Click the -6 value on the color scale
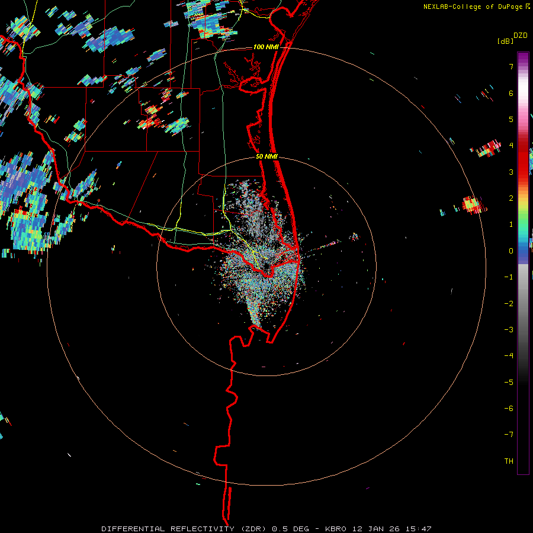The width and height of the screenshot is (533, 533). pyautogui.click(x=509, y=409)
